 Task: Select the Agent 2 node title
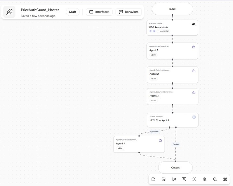pos(154,74)
